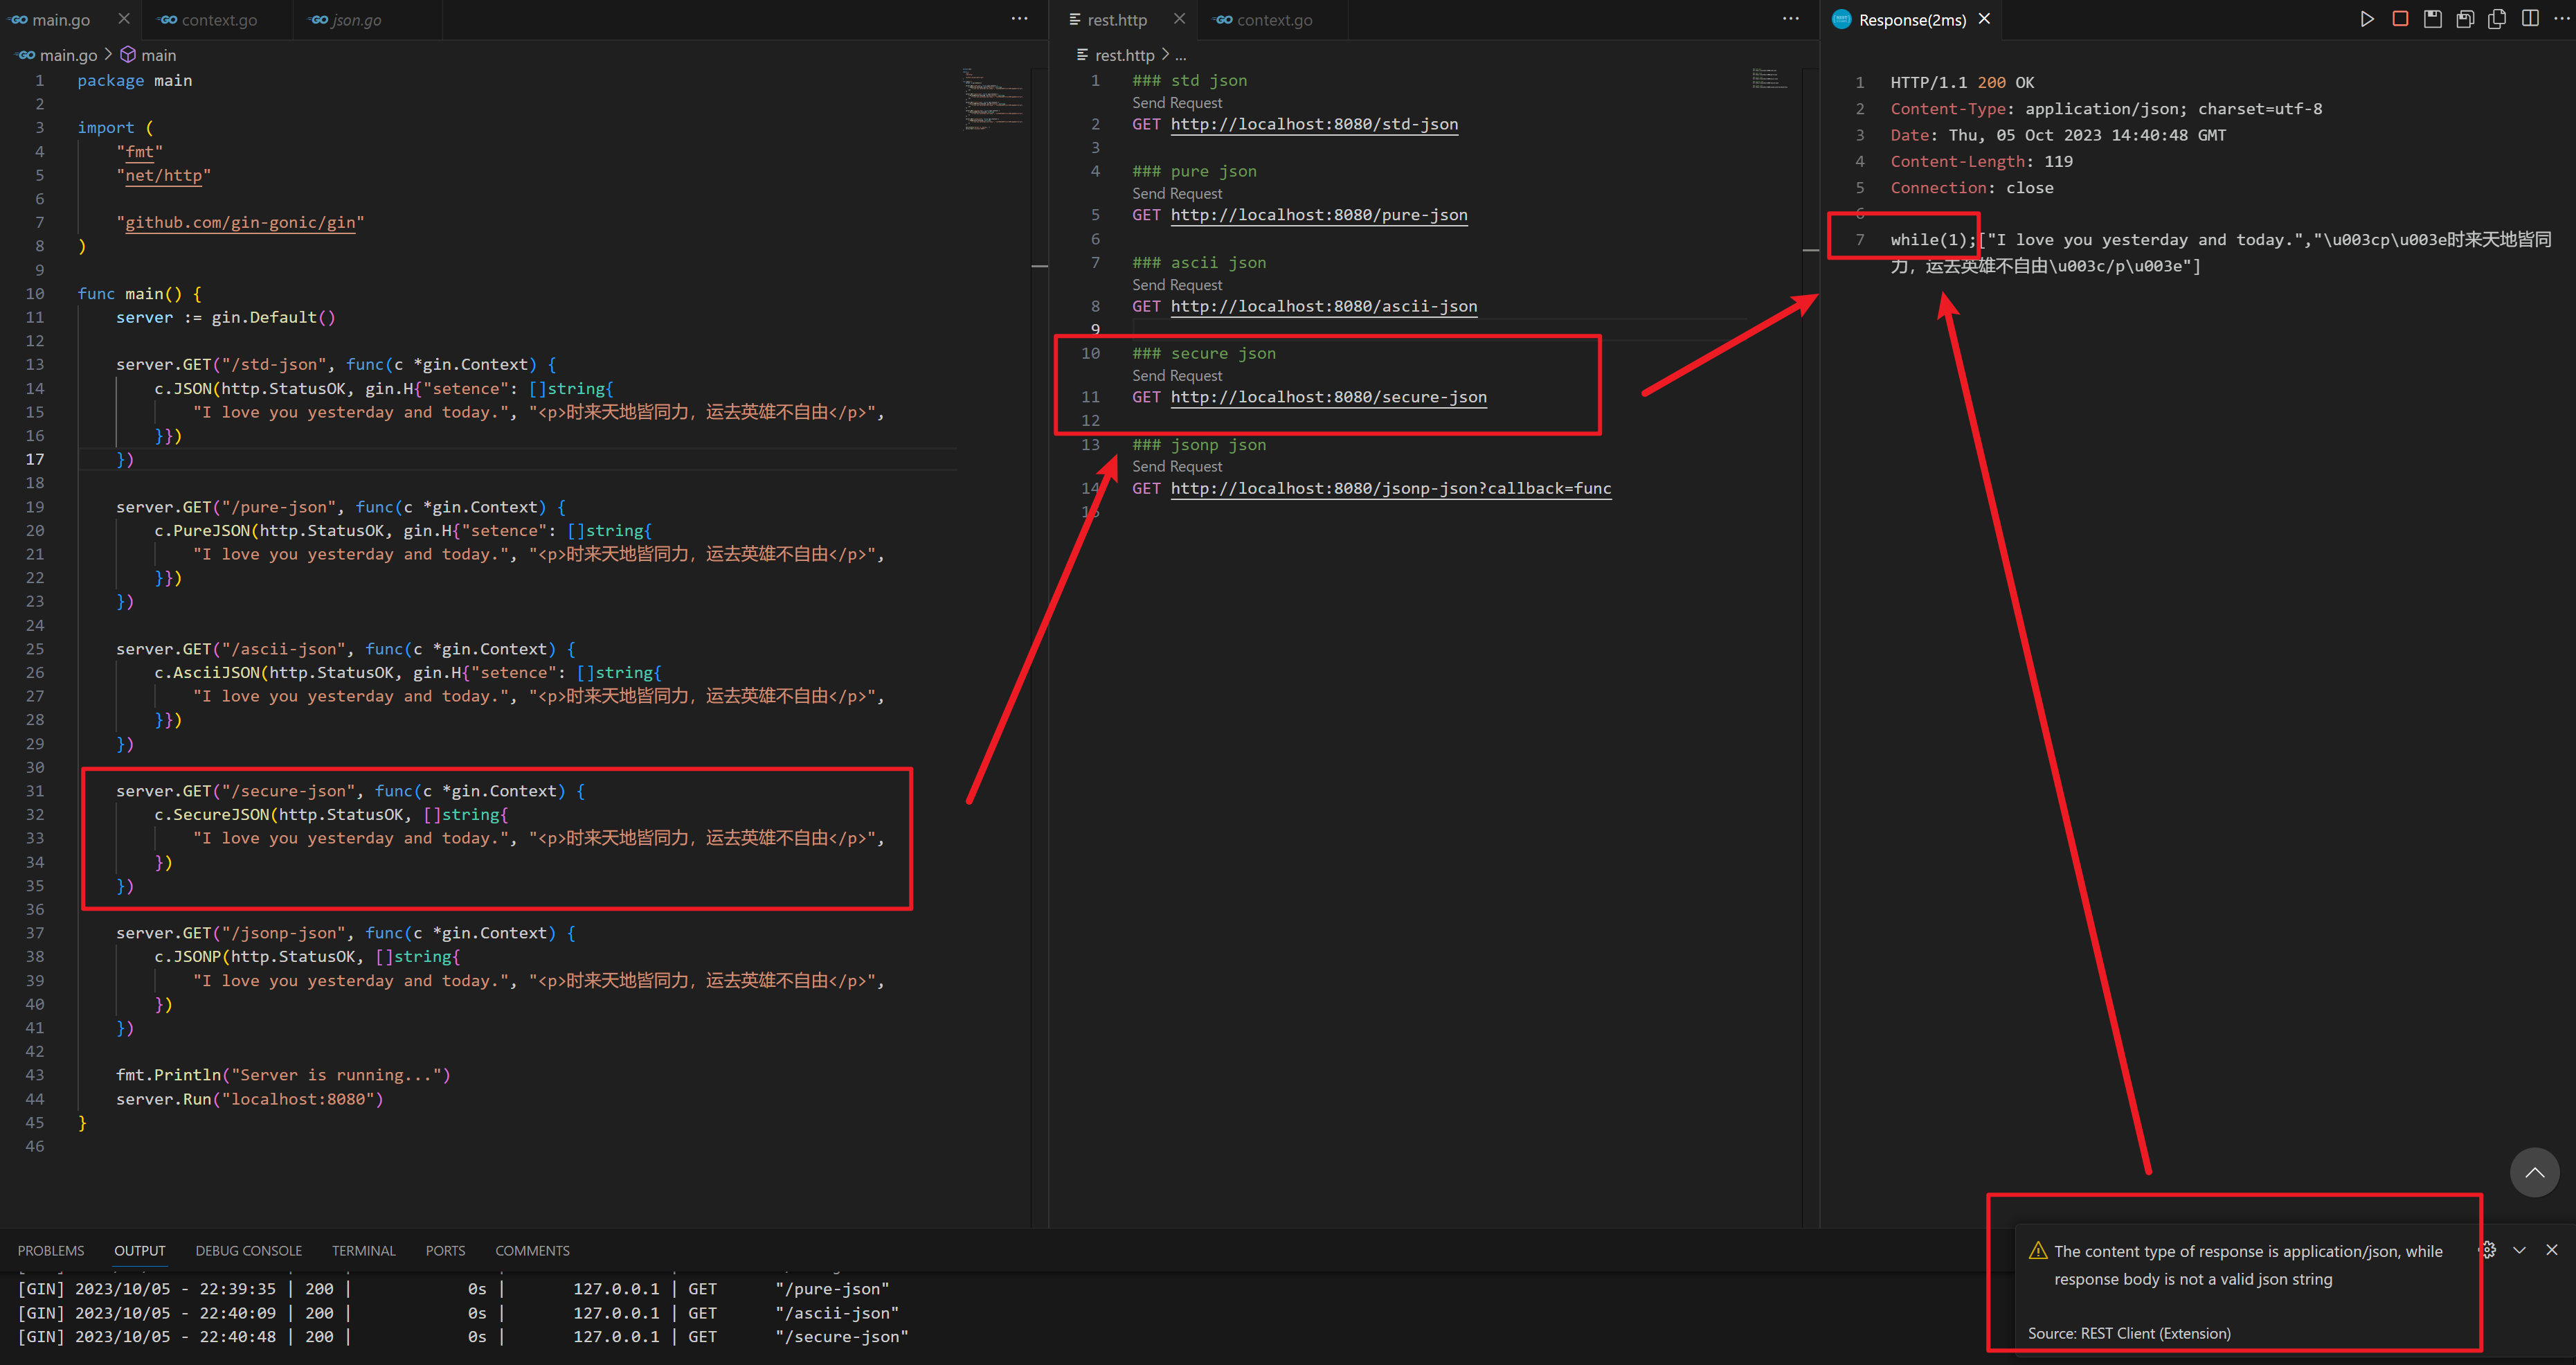Dismiss the REST Client warning notification
This screenshot has height=1365, width=2576.
(x=2552, y=1250)
